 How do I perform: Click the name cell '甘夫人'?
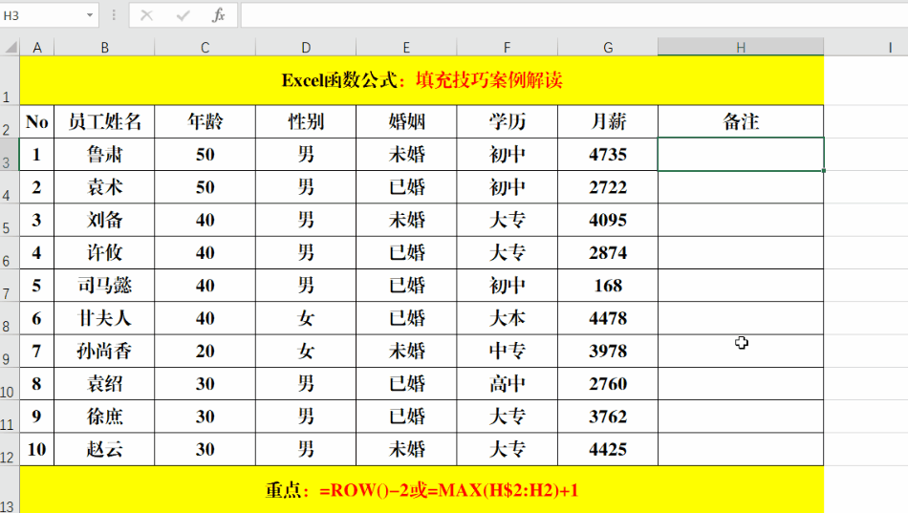tap(104, 318)
